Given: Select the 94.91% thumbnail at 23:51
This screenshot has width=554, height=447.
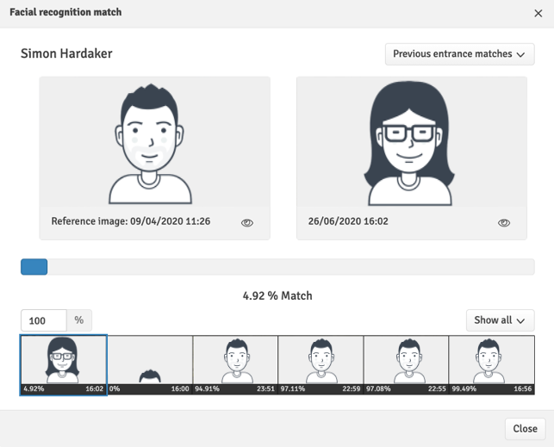Looking at the screenshot, I should pos(235,365).
